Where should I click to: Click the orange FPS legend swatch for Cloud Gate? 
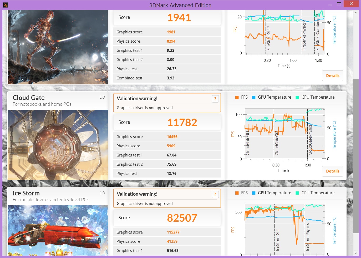(x=237, y=97)
